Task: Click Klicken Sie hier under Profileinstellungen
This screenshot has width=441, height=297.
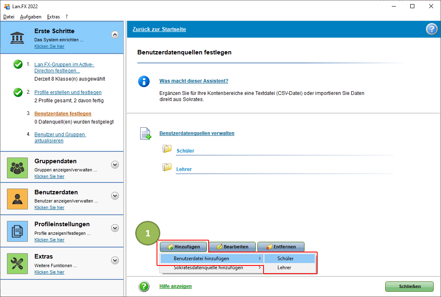Action: pyautogui.click(x=49, y=240)
